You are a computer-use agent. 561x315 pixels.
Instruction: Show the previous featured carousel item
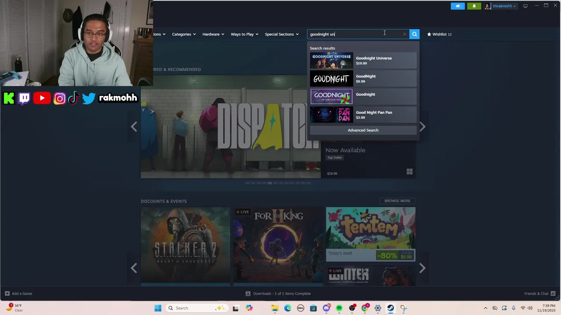[x=134, y=127]
